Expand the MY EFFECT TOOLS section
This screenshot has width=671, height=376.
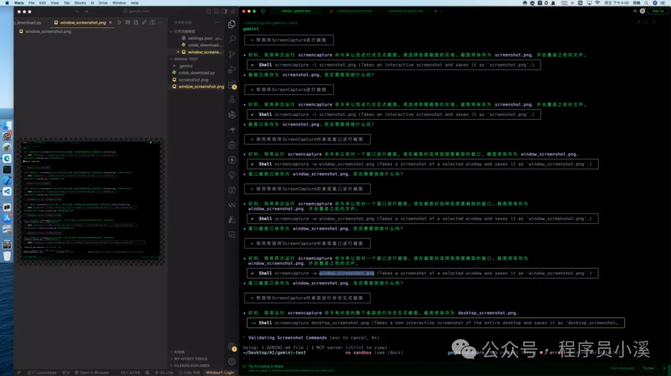[191, 359]
